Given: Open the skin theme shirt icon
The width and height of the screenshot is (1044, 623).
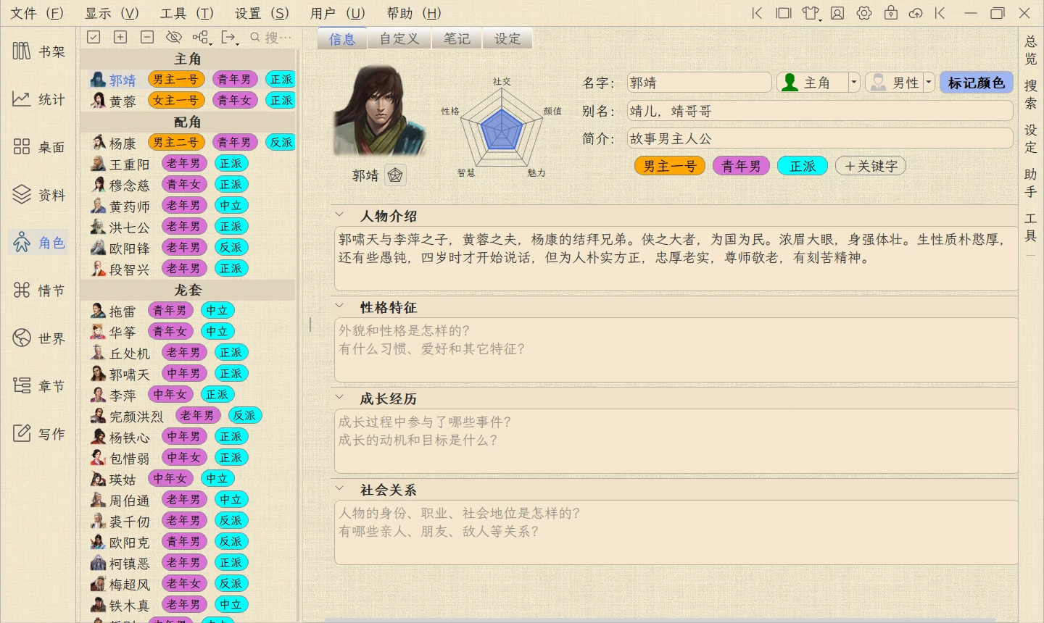Looking at the screenshot, I should 810,13.
